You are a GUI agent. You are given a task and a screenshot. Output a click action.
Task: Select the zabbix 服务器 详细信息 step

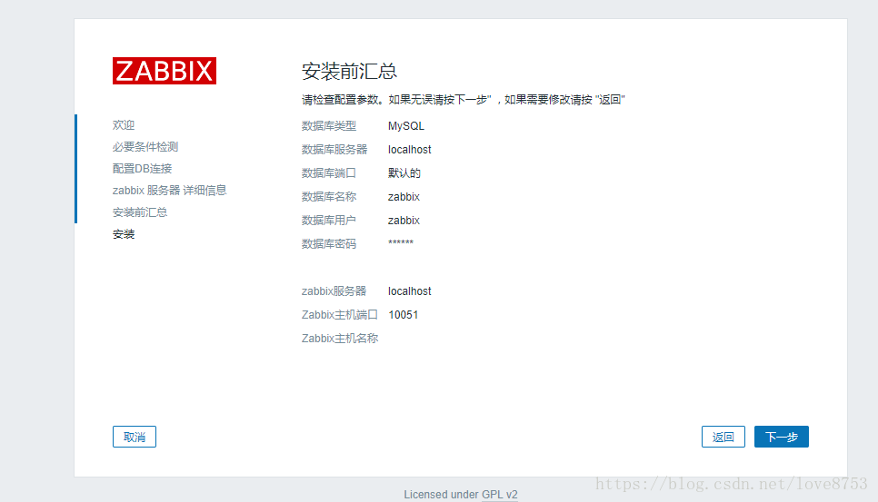[170, 191]
